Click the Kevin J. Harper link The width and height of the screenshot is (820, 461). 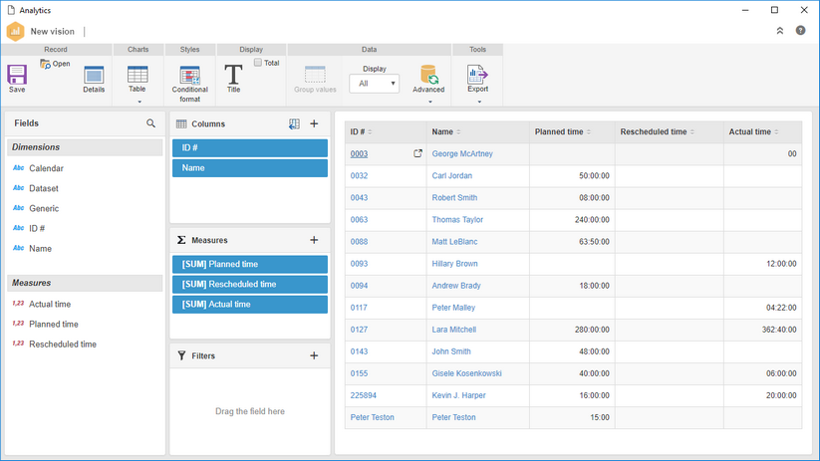click(458, 395)
